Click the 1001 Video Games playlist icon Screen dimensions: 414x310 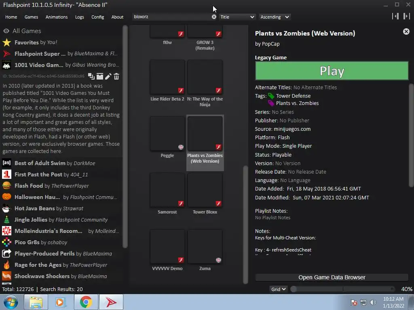tap(6, 65)
